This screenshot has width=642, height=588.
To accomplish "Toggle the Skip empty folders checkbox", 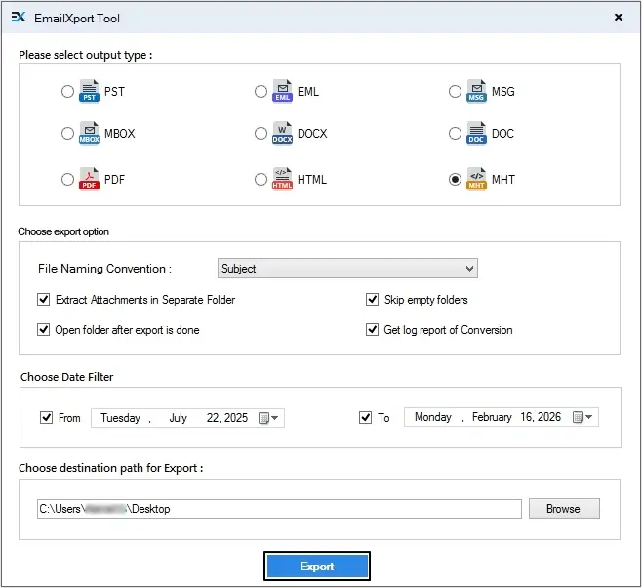I will coord(373,300).
